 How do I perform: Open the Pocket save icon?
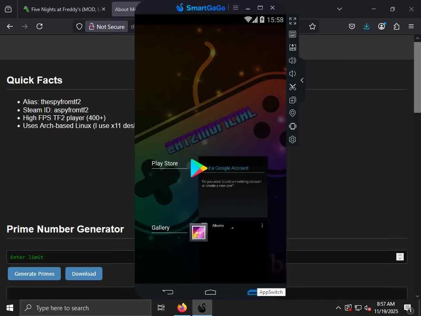click(x=352, y=26)
